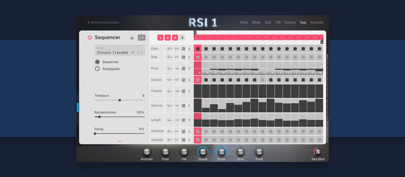
Task: Go to next preset with right chevron
Action: (141, 53)
